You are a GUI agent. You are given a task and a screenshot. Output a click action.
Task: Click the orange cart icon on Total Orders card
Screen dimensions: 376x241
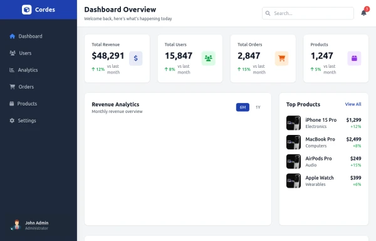click(x=281, y=58)
